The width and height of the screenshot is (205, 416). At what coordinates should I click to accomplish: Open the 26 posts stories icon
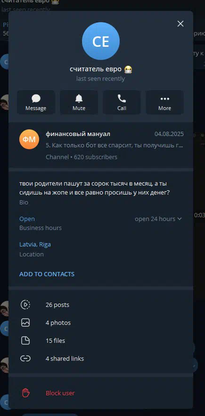(x=25, y=305)
